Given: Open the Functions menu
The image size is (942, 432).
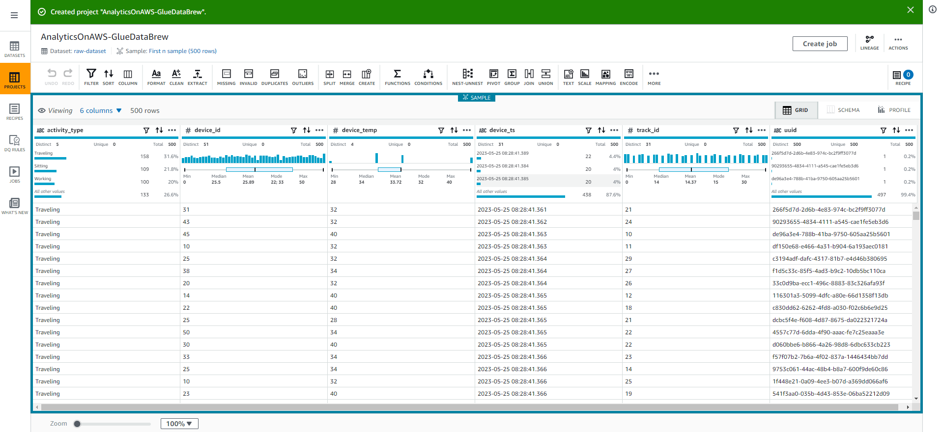Looking at the screenshot, I should point(398,77).
